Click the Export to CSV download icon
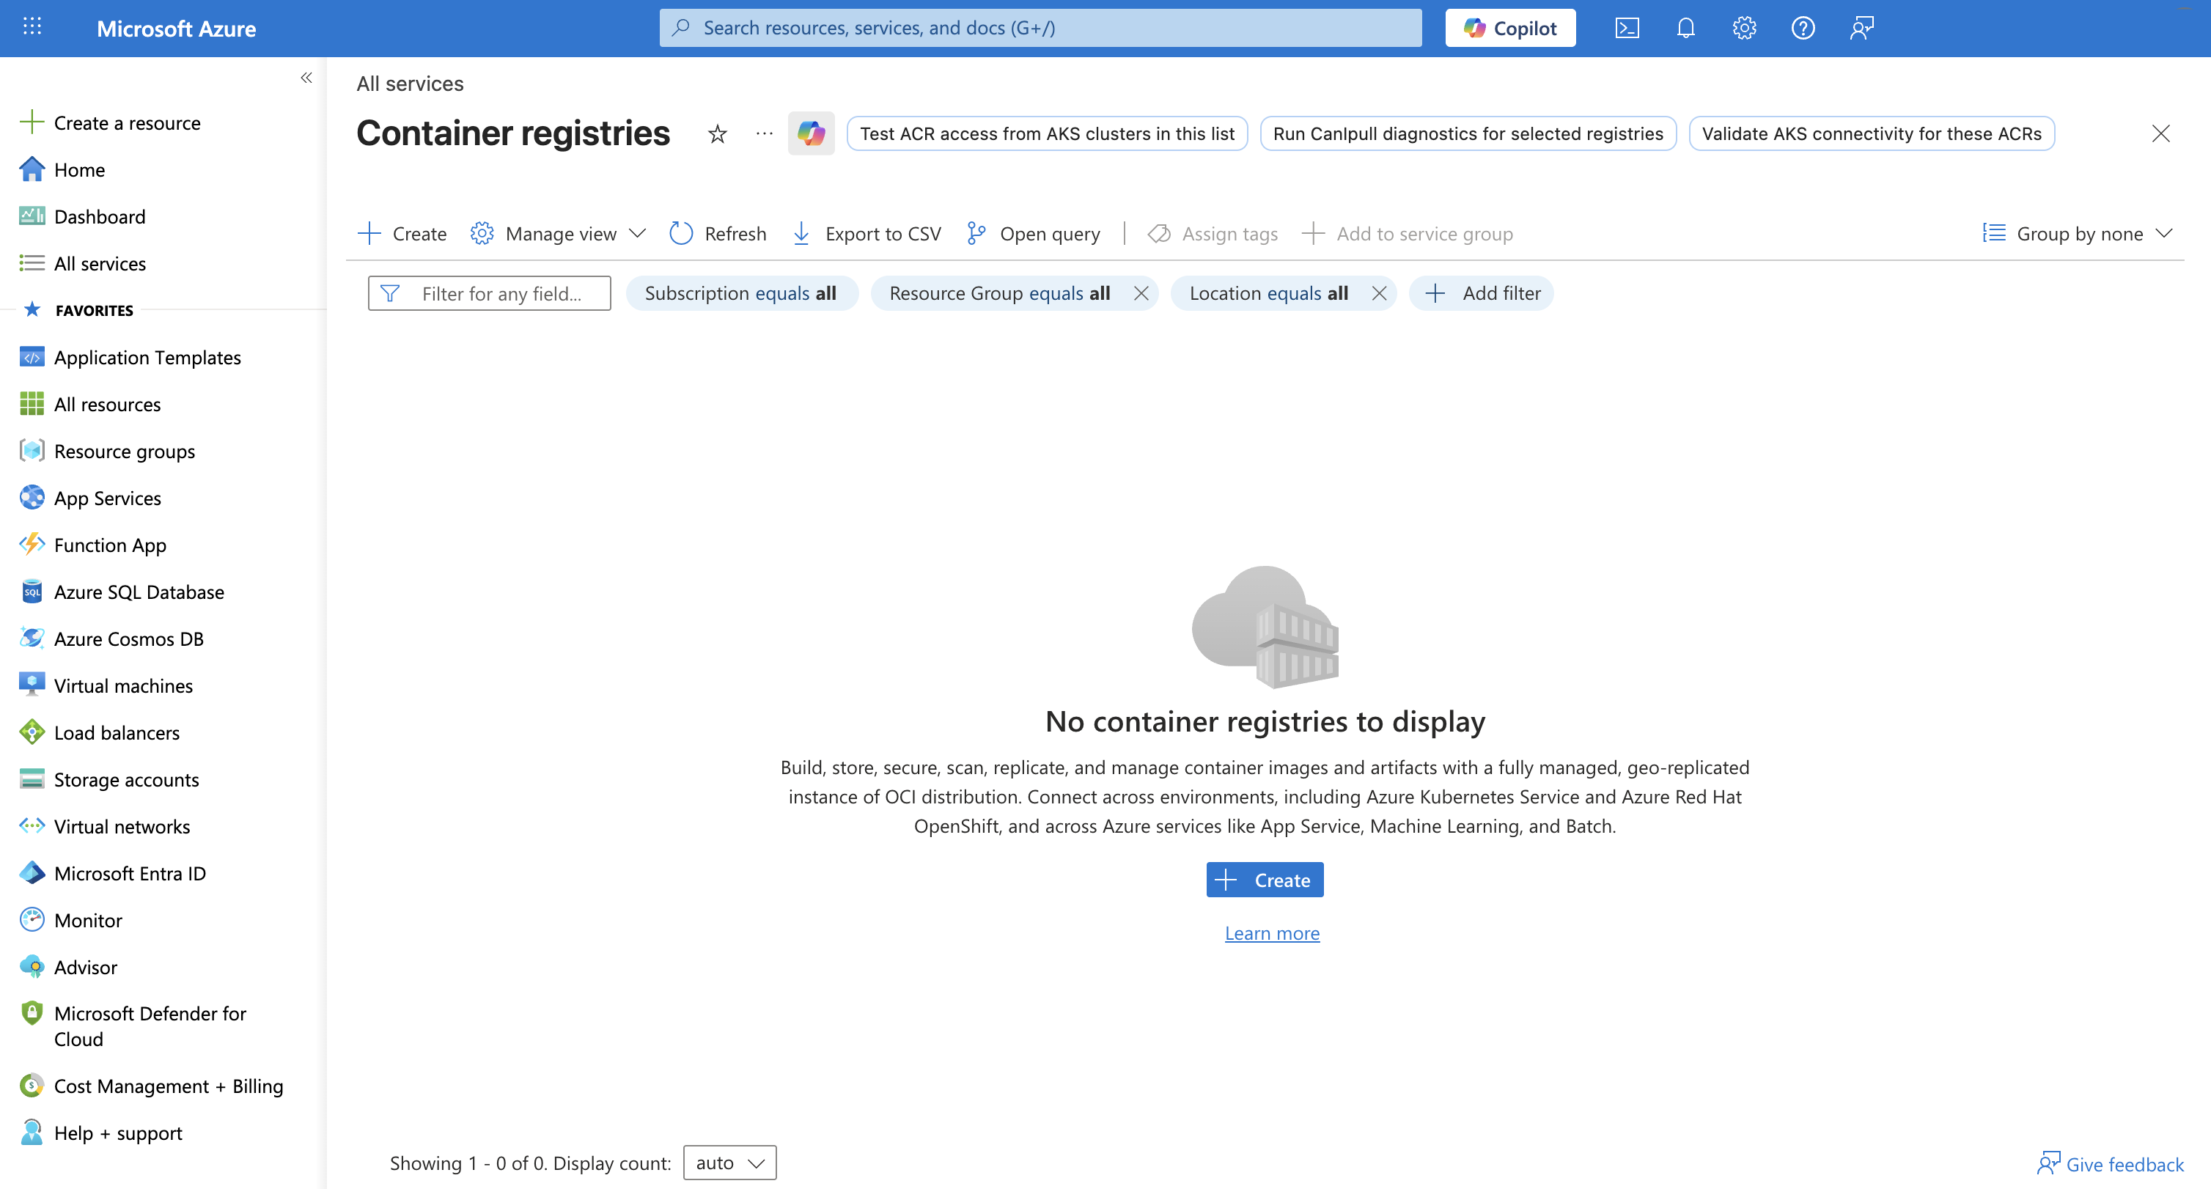Viewport: 2211px width, 1189px height. click(x=801, y=234)
